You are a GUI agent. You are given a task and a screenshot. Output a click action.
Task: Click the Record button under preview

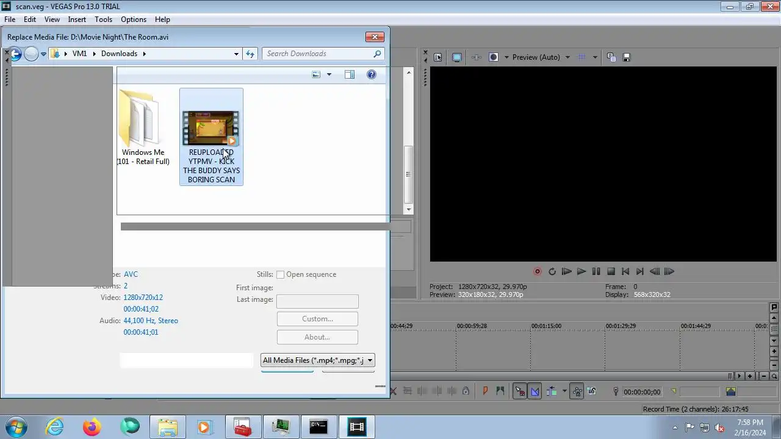click(537, 272)
